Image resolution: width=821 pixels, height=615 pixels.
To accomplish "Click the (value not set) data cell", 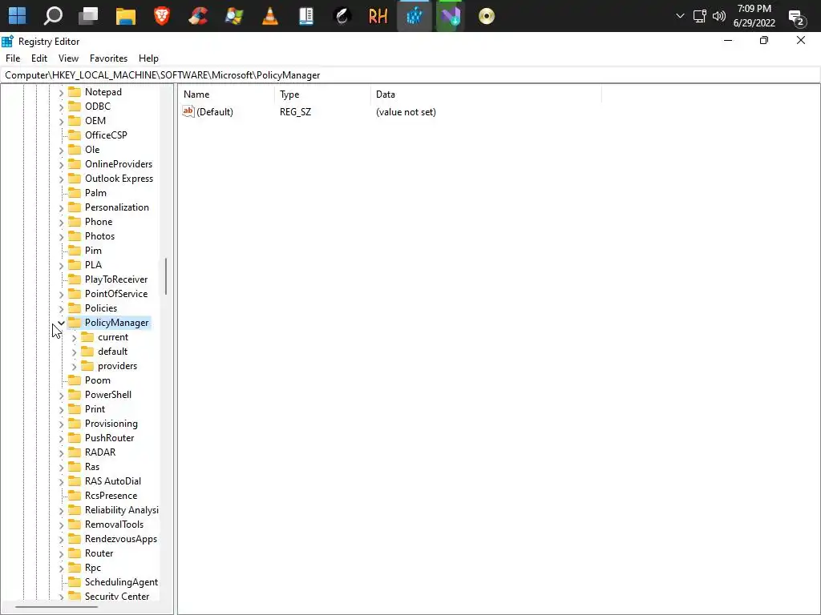I will click(x=406, y=112).
